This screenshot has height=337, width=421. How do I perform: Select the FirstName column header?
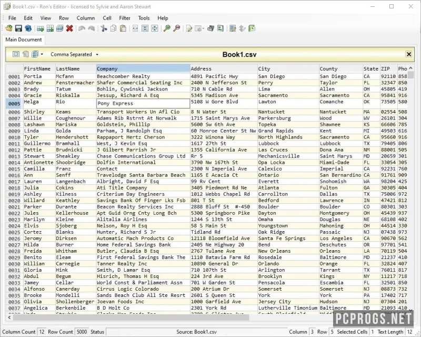(x=39, y=68)
